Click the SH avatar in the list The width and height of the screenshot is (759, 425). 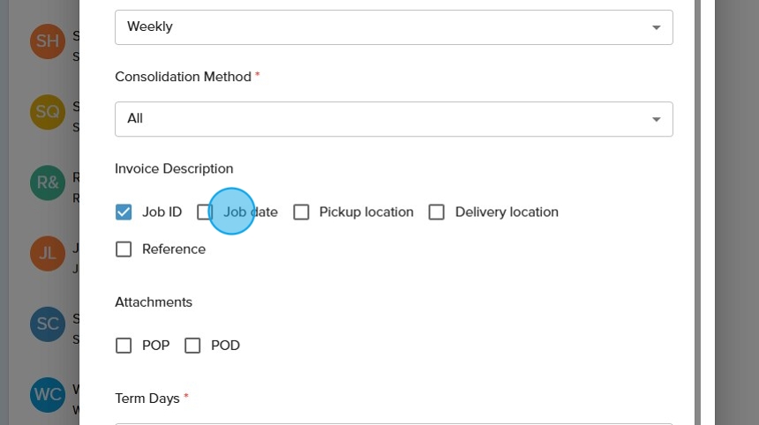46,41
